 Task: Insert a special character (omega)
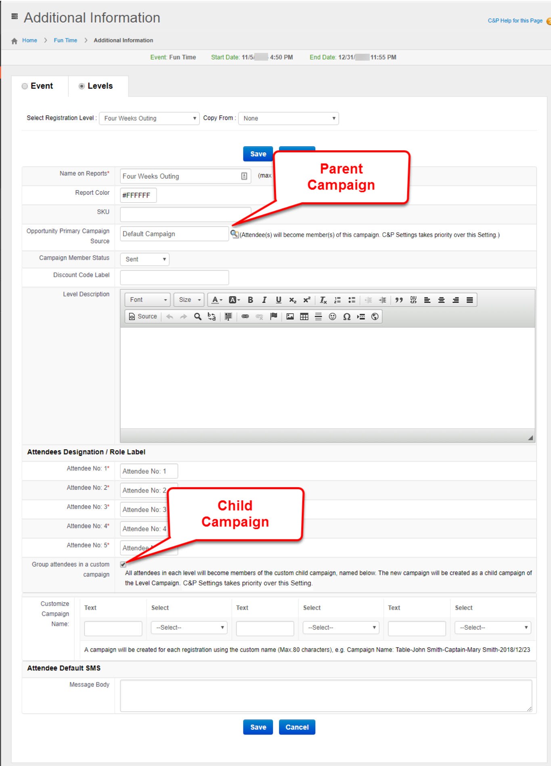346,316
